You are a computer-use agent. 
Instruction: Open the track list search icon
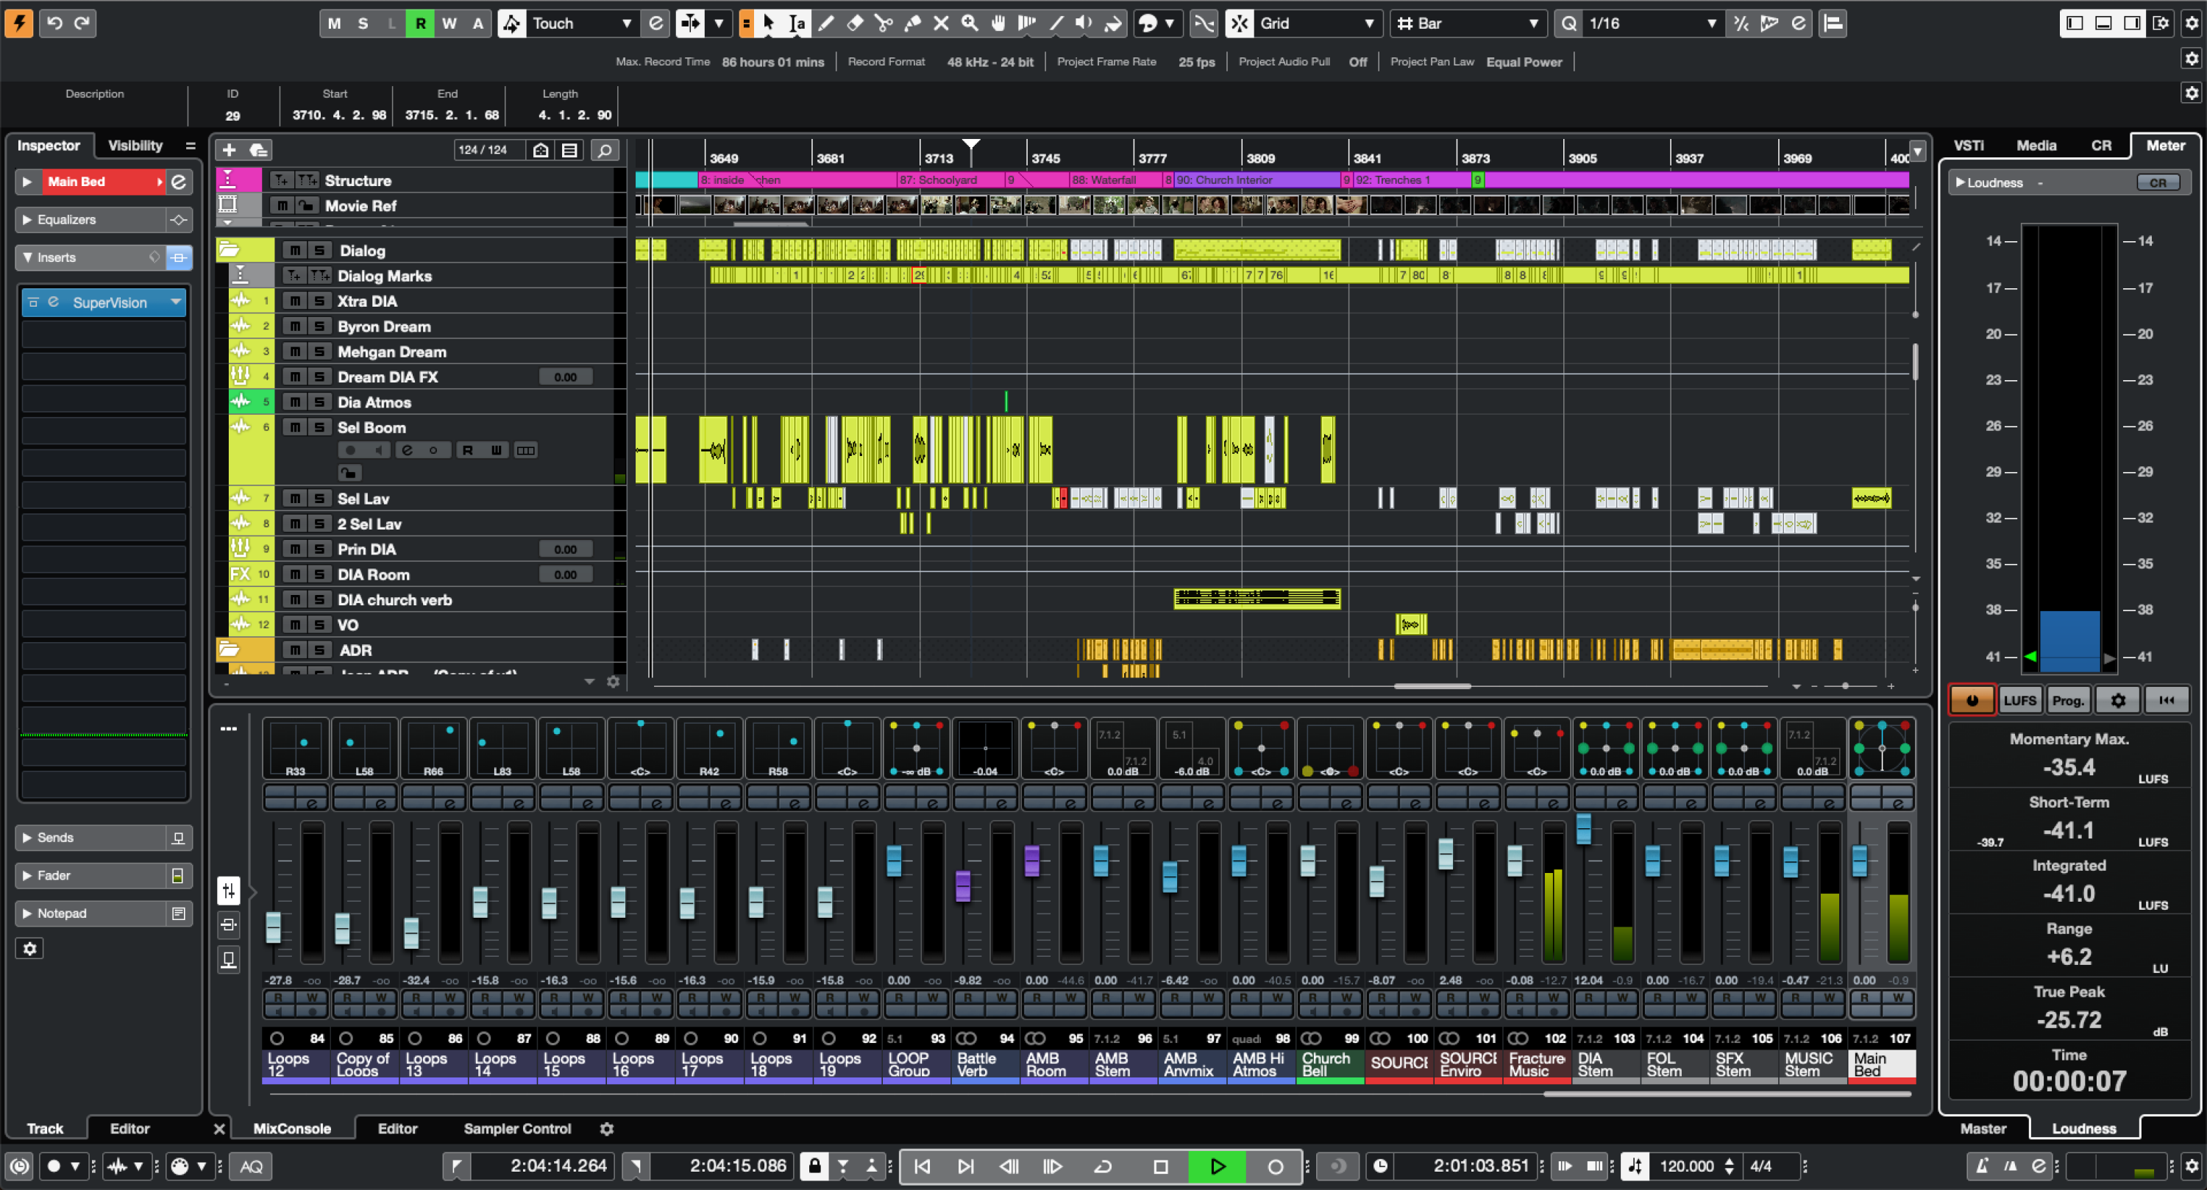(x=604, y=150)
